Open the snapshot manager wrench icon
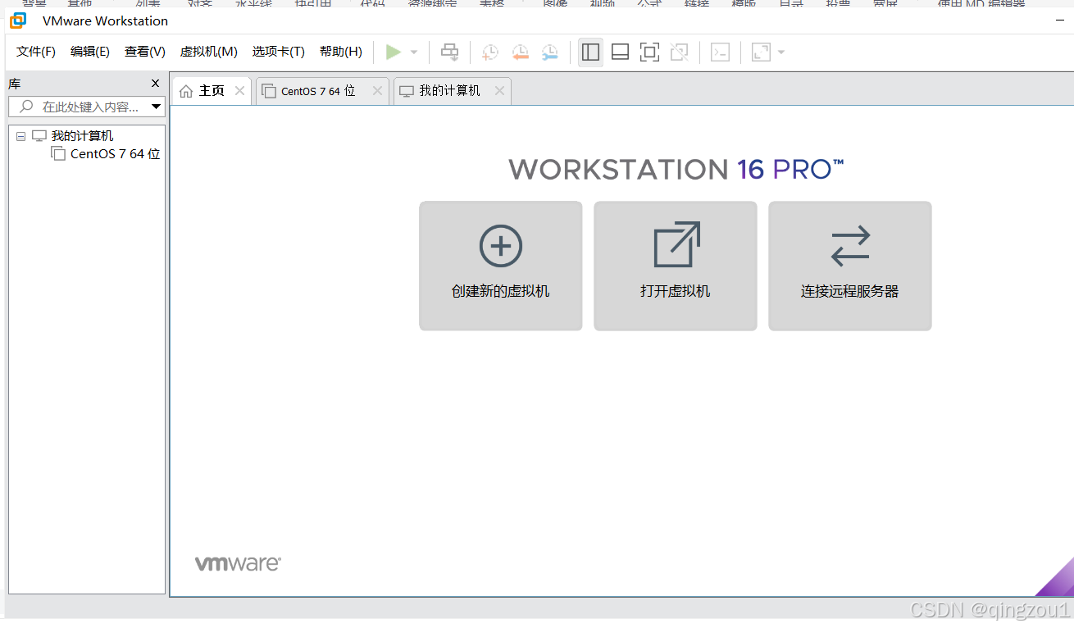Image resolution: width=1074 pixels, height=628 pixels. click(x=549, y=52)
